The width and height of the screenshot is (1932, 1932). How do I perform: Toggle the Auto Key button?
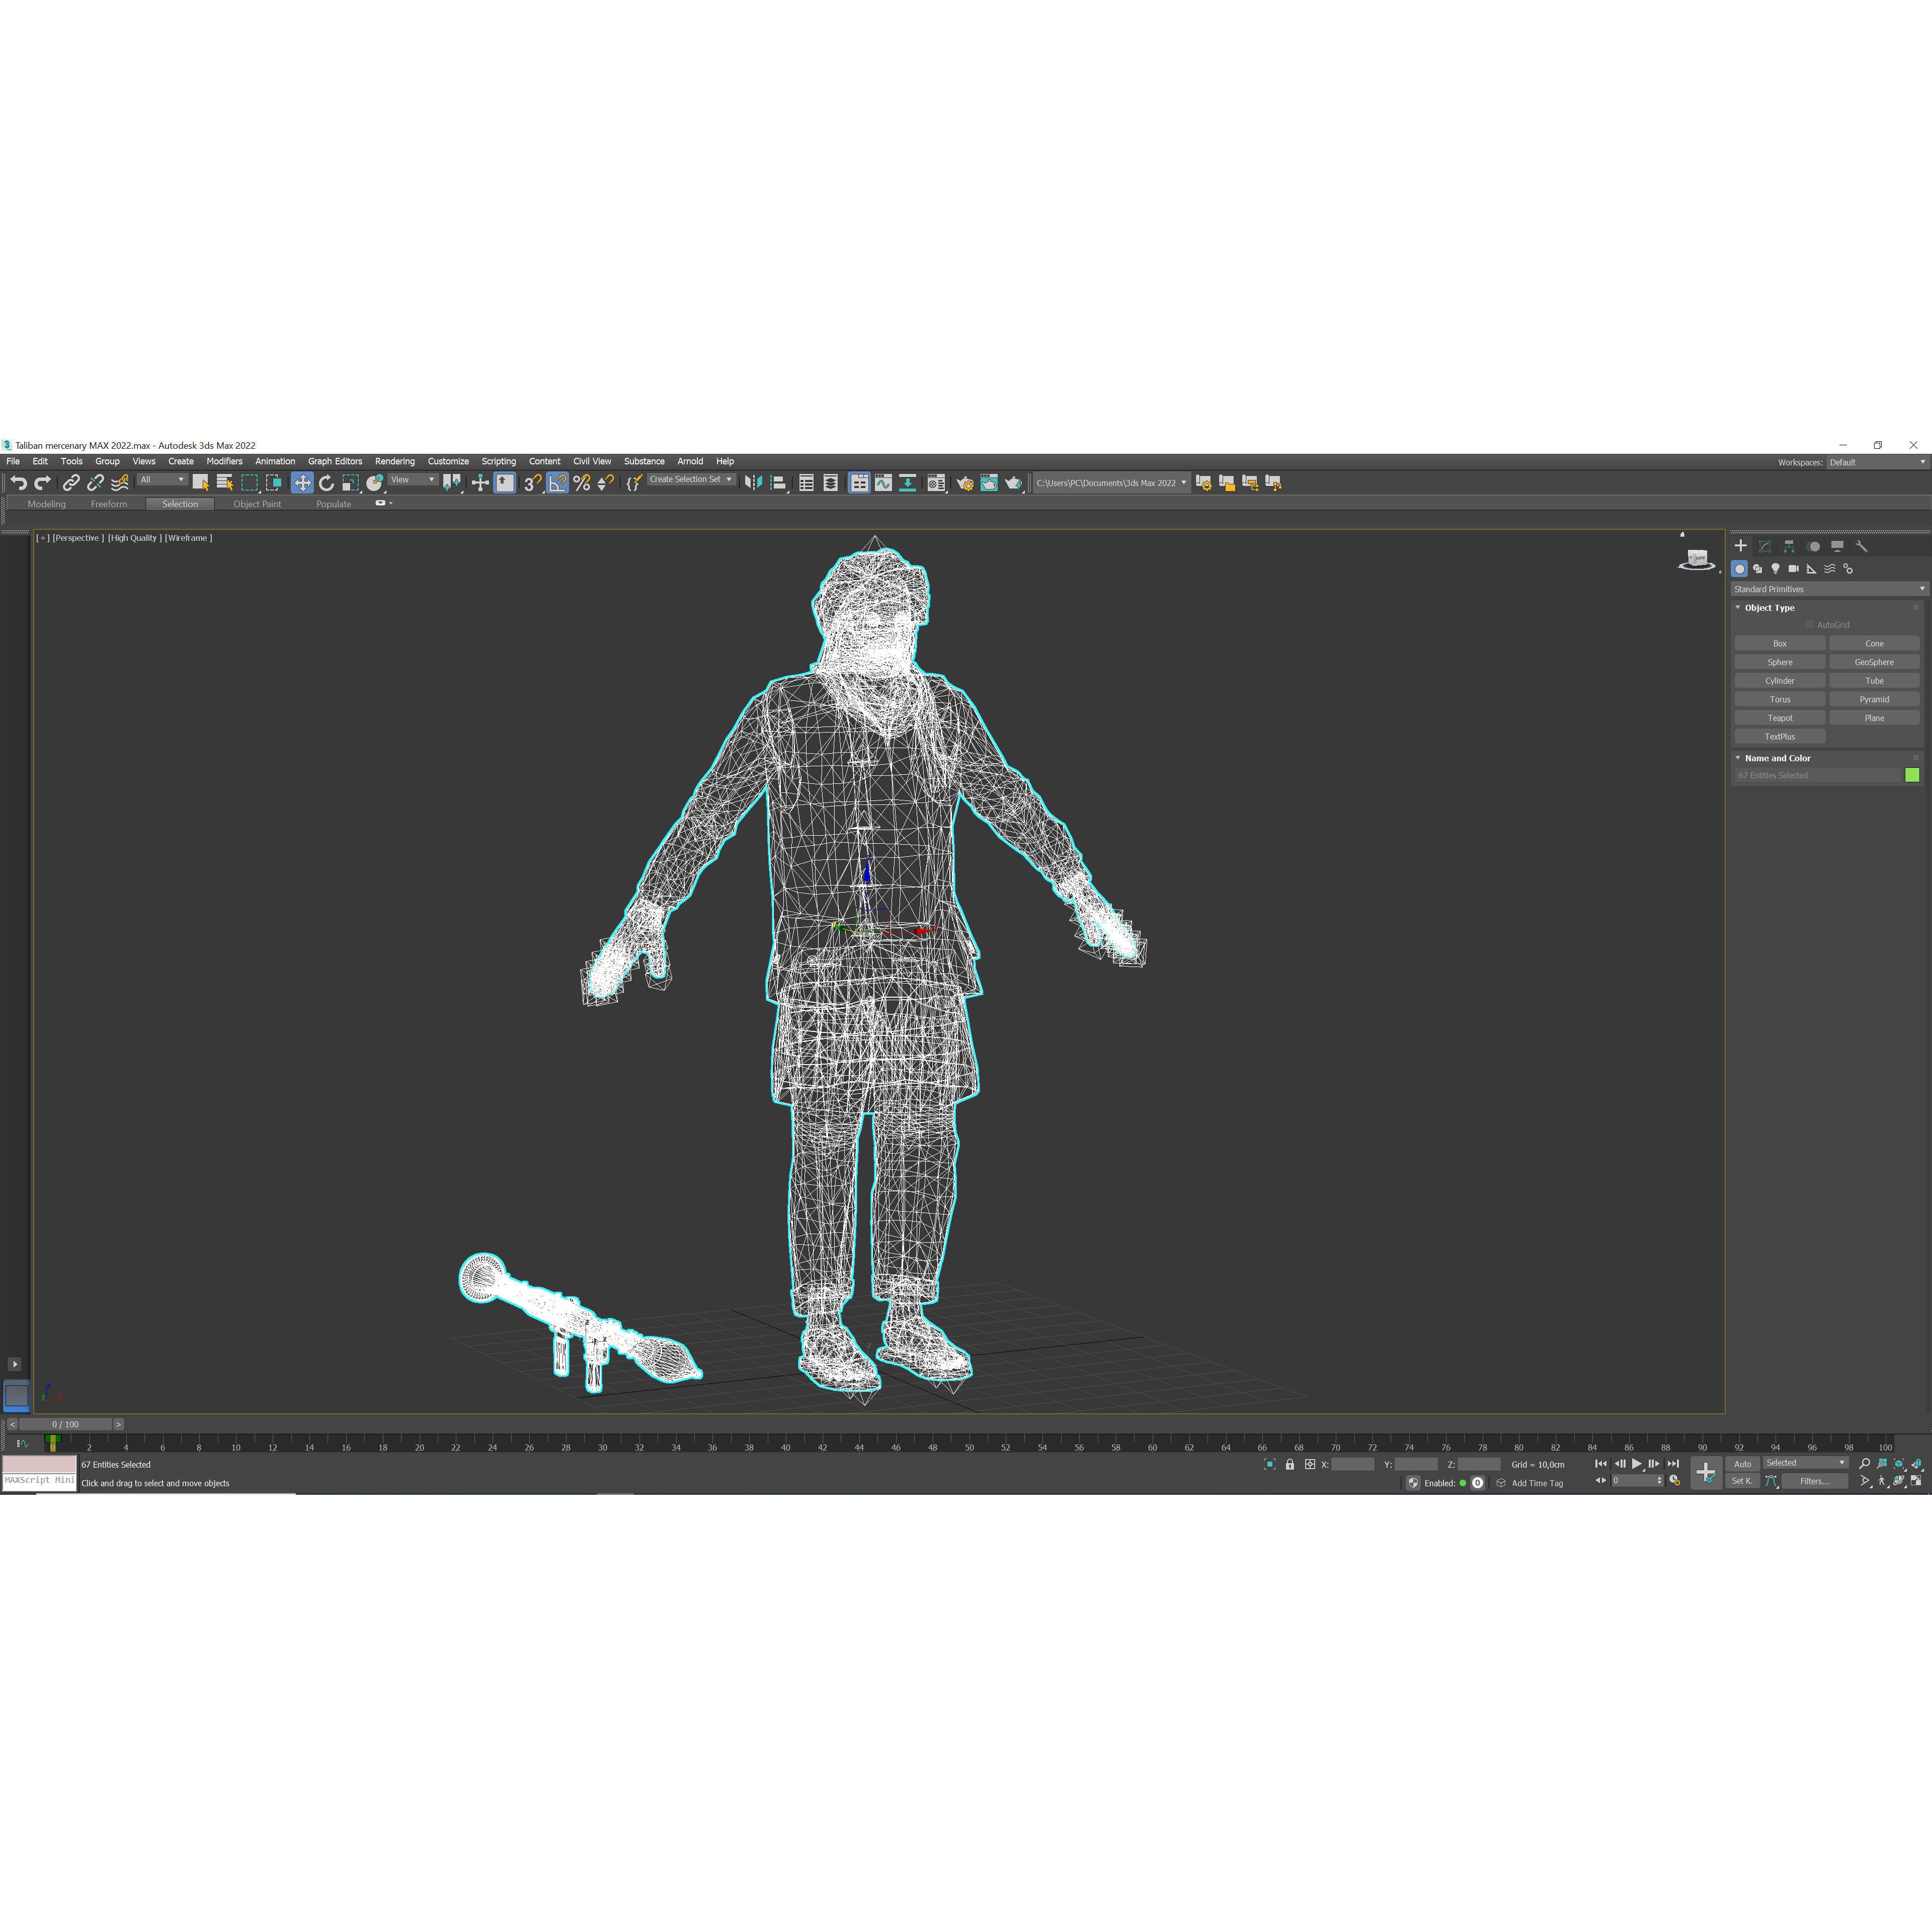pyautogui.click(x=1743, y=1464)
